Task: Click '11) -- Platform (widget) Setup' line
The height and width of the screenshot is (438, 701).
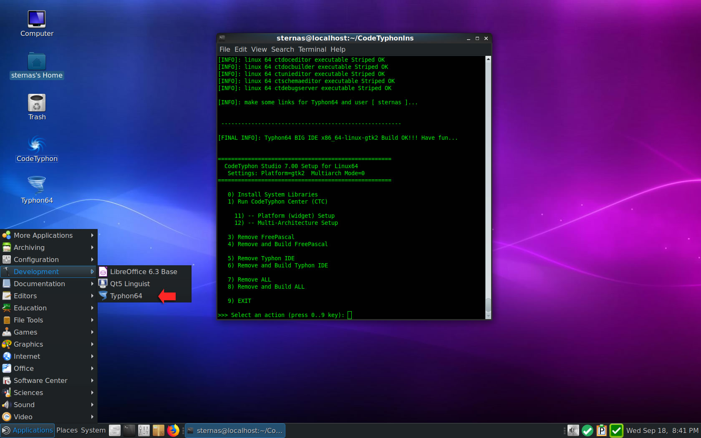Action: pos(285,216)
